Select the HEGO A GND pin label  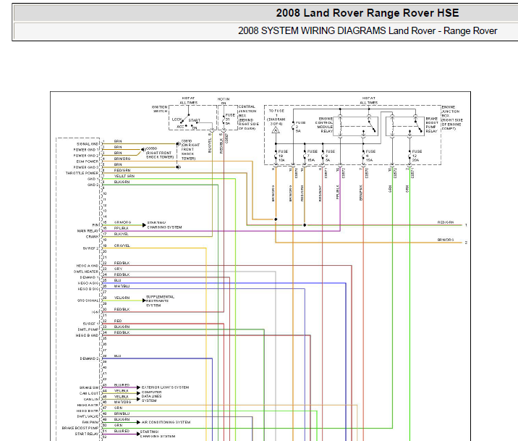88,266
